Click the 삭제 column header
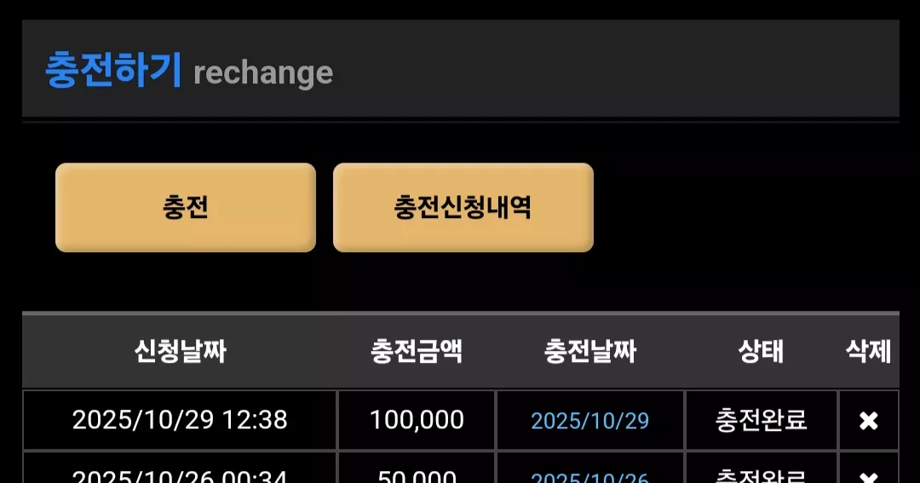This screenshot has height=483, width=920. (x=868, y=352)
